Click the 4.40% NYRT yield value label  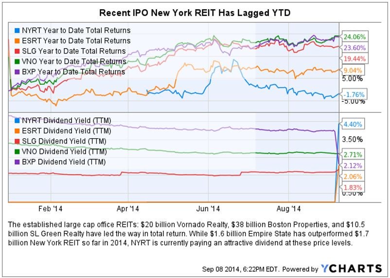coord(353,124)
